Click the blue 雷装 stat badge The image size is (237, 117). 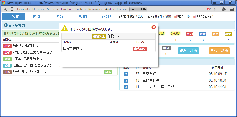202,34
